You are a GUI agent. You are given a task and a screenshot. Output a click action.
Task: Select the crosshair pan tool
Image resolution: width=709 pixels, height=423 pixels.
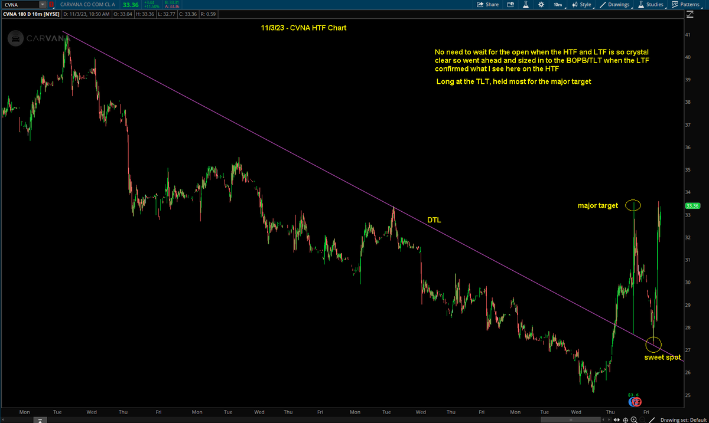pos(625,419)
